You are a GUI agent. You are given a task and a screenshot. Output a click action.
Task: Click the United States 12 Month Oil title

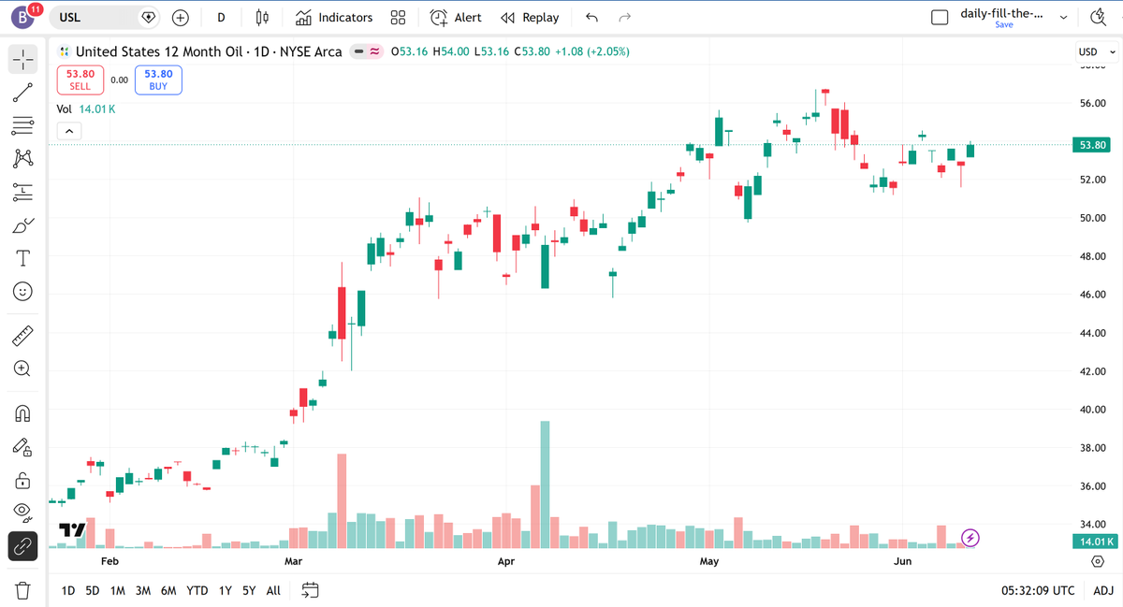coord(209,51)
